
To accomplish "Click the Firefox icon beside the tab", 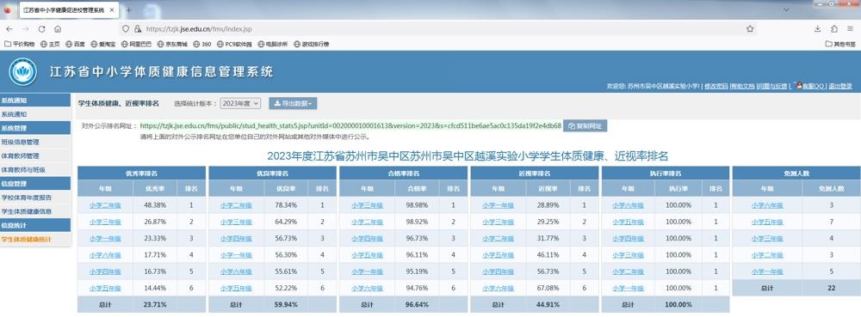I will point(8,10).
